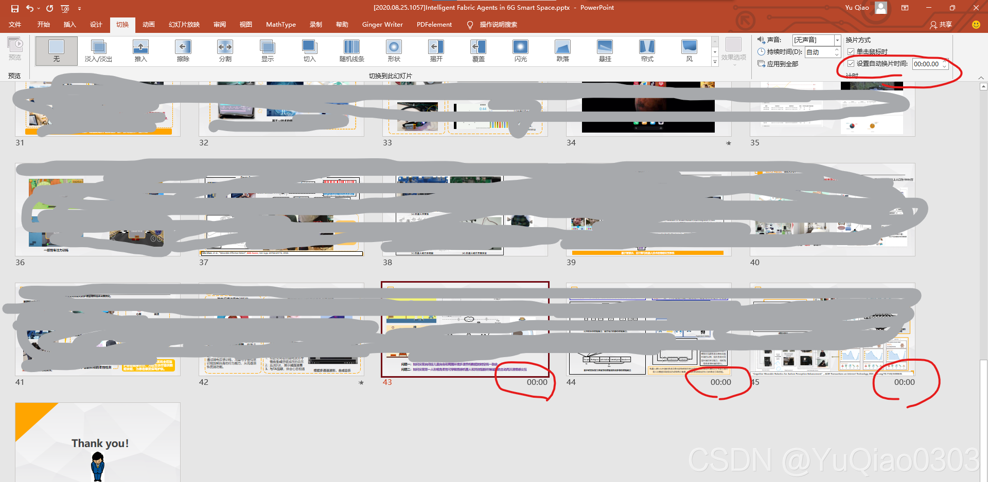The height and width of the screenshot is (482, 988).
Task: Select the 显示 reveal transition
Action: click(x=267, y=51)
